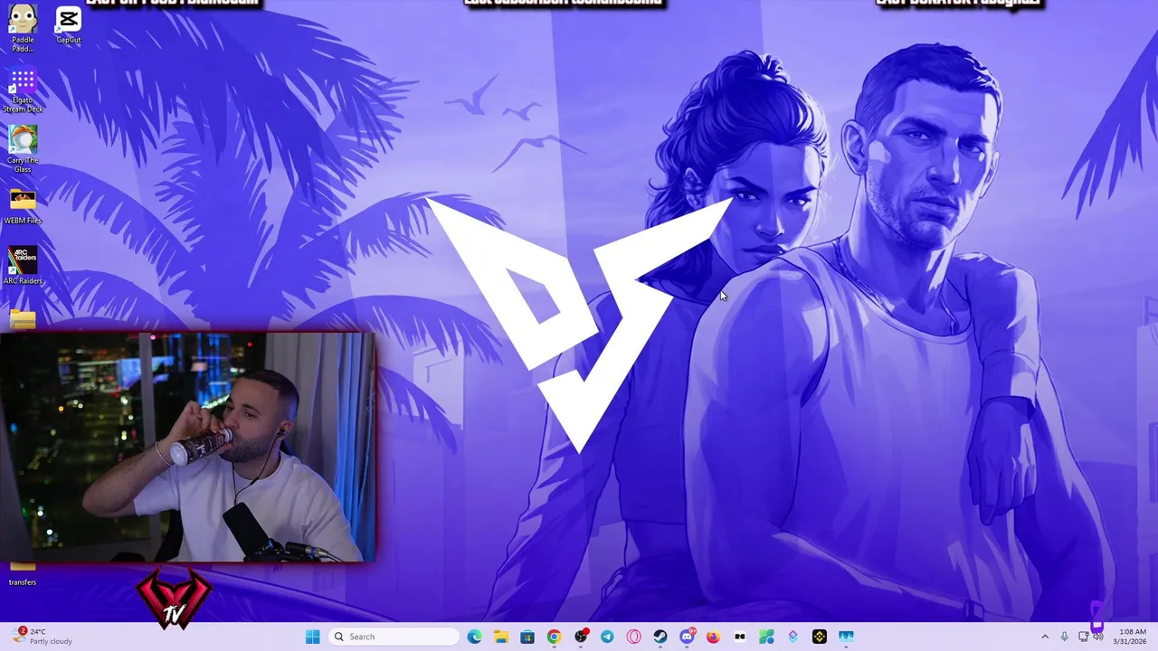Select the unlabeled folder below ARC Raiders

click(23, 318)
